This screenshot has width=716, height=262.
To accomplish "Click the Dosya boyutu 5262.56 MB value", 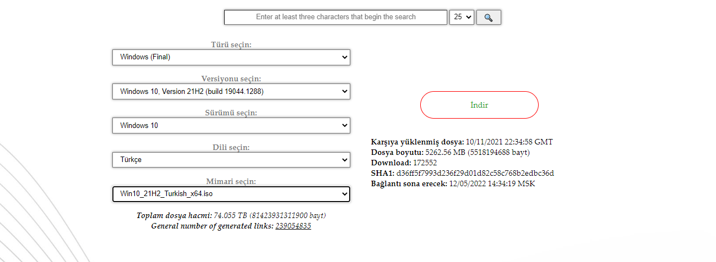I will (478, 152).
